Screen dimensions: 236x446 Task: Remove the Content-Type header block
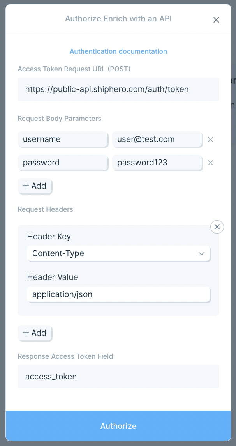[x=217, y=227]
